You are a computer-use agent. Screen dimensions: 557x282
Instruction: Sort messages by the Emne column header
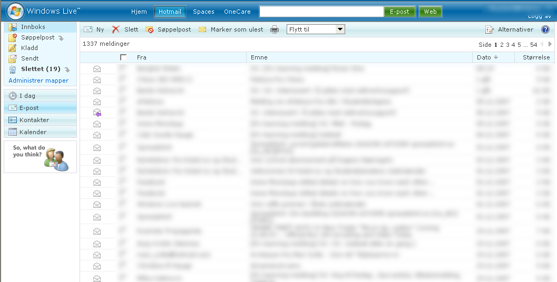[x=259, y=57]
